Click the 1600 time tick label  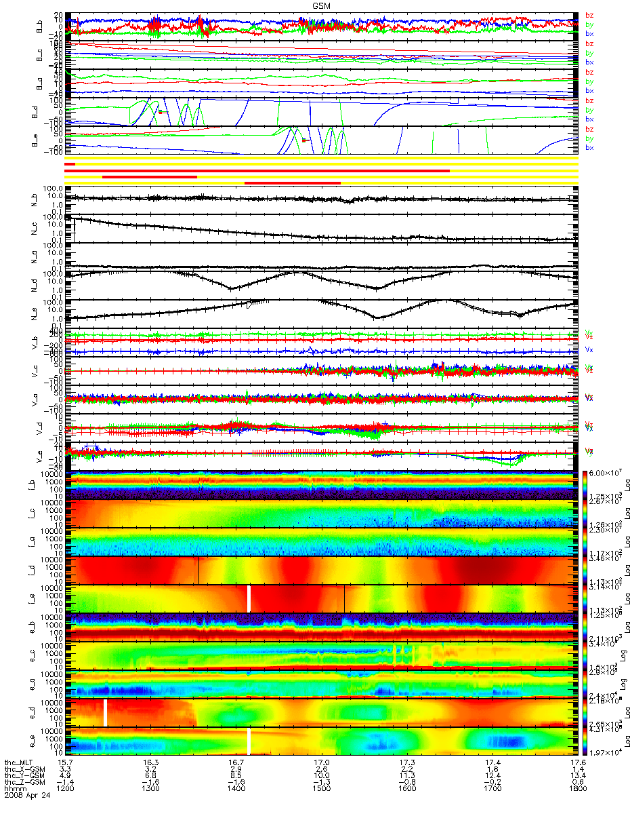pyautogui.click(x=406, y=790)
